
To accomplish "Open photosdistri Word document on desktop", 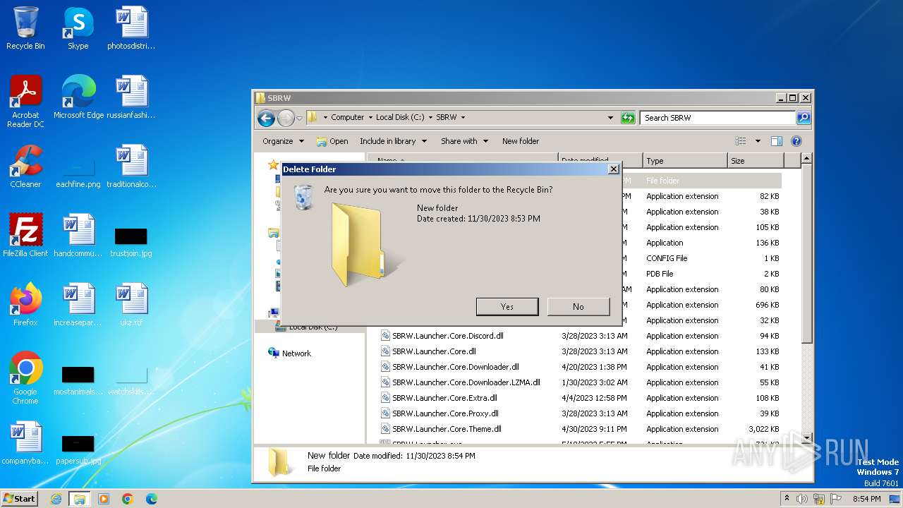I will [131, 29].
